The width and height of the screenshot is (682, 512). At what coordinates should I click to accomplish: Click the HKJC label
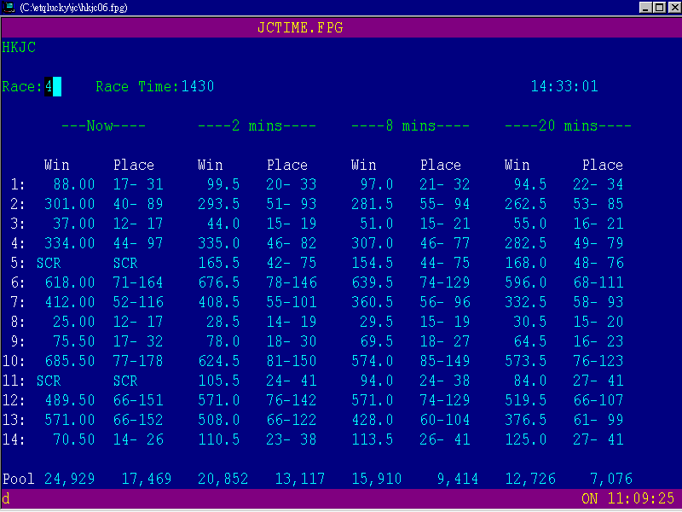[19, 47]
